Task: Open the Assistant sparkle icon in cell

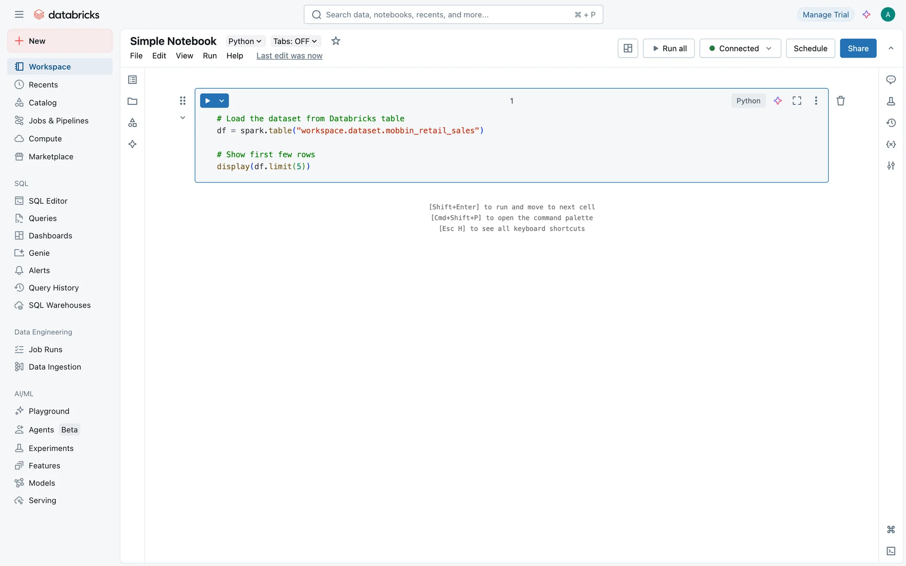Action: pyautogui.click(x=778, y=100)
